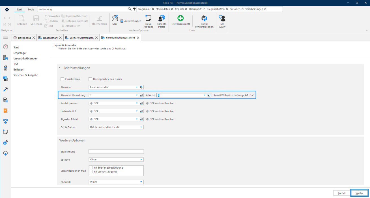Open the buildings sidebar icon
Screen dimensions: 370x198
click(5, 58)
